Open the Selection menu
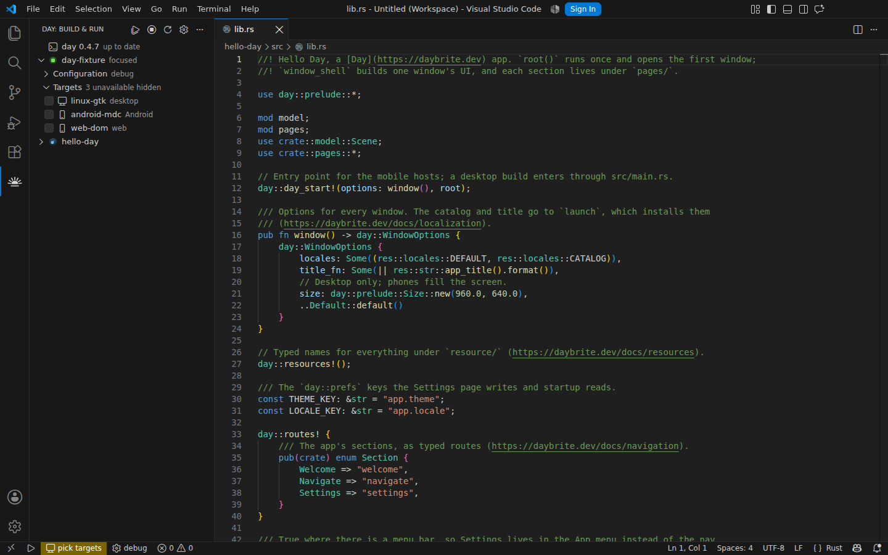Screen dimensions: 888x555 coord(94,9)
